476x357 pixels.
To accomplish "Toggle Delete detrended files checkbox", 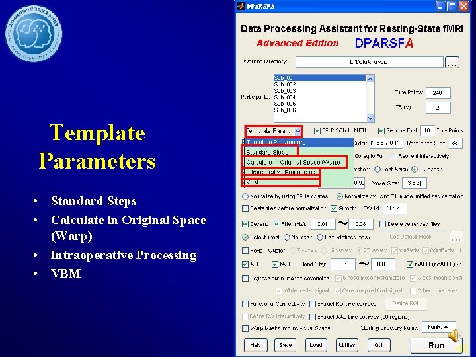I will click(383, 224).
